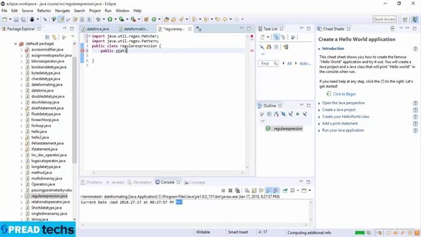Click the Save toolbar icon
Image resolution: width=421 pixels, height=237 pixels.
(16, 19)
